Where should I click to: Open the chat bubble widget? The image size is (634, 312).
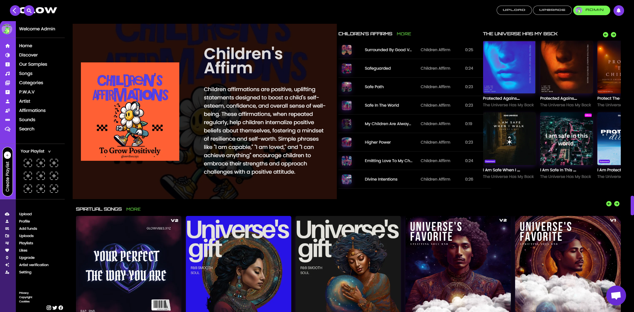[616, 295]
